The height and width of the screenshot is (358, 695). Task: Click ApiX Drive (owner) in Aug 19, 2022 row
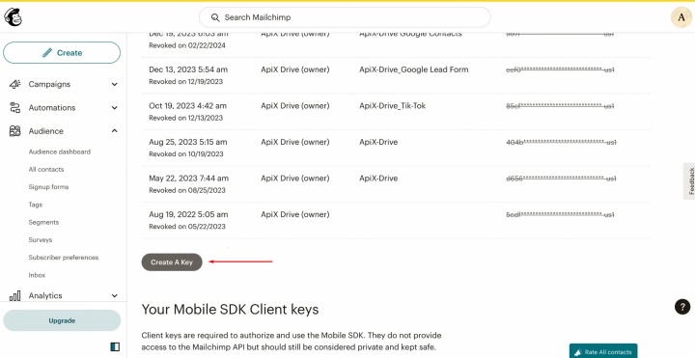tap(295, 214)
